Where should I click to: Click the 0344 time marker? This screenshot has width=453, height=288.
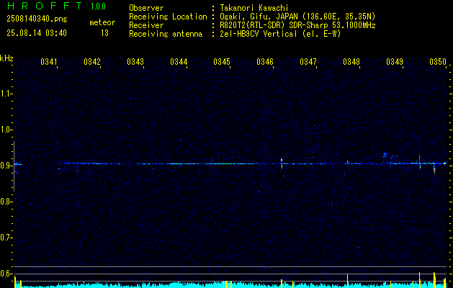(179, 61)
